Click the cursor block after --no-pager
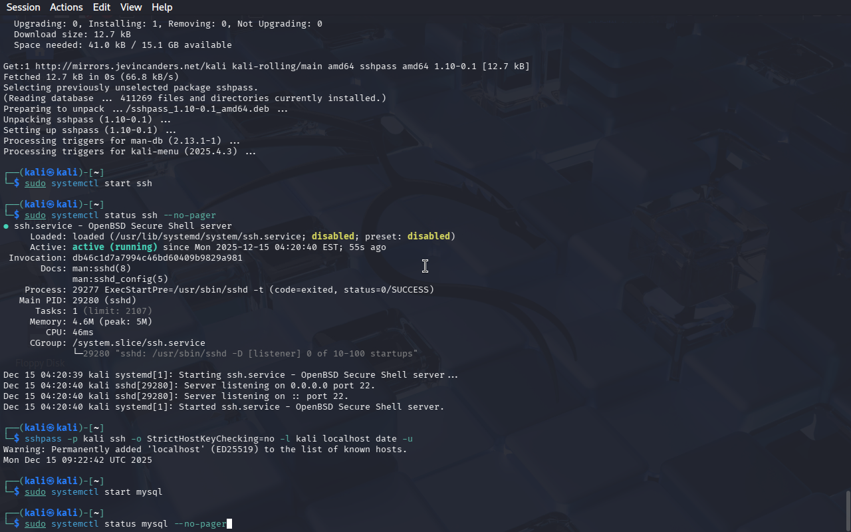 click(229, 524)
